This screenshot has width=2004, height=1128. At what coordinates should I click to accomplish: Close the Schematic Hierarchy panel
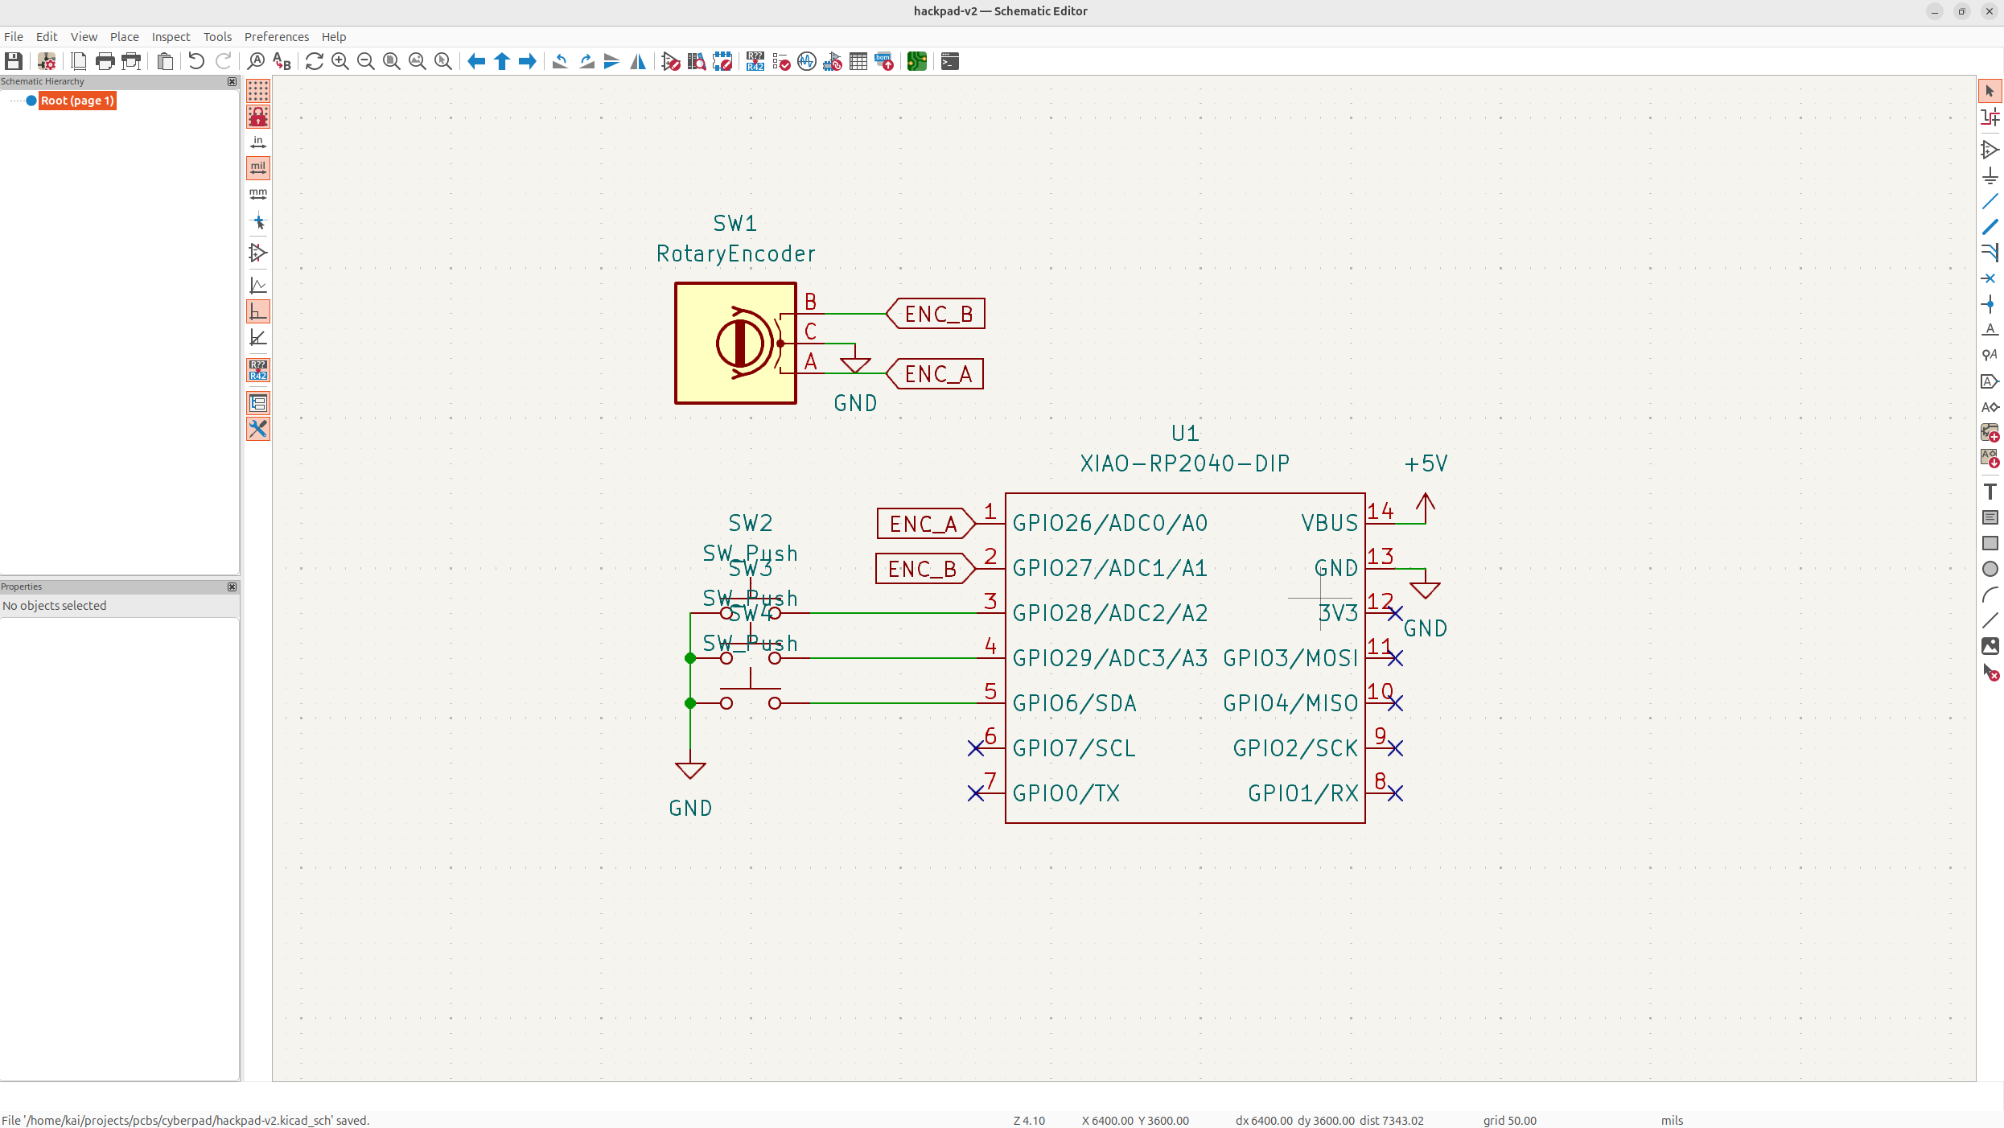click(x=232, y=81)
